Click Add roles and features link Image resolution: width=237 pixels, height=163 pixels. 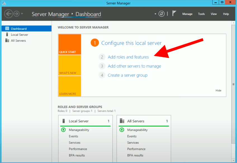[x=128, y=57]
